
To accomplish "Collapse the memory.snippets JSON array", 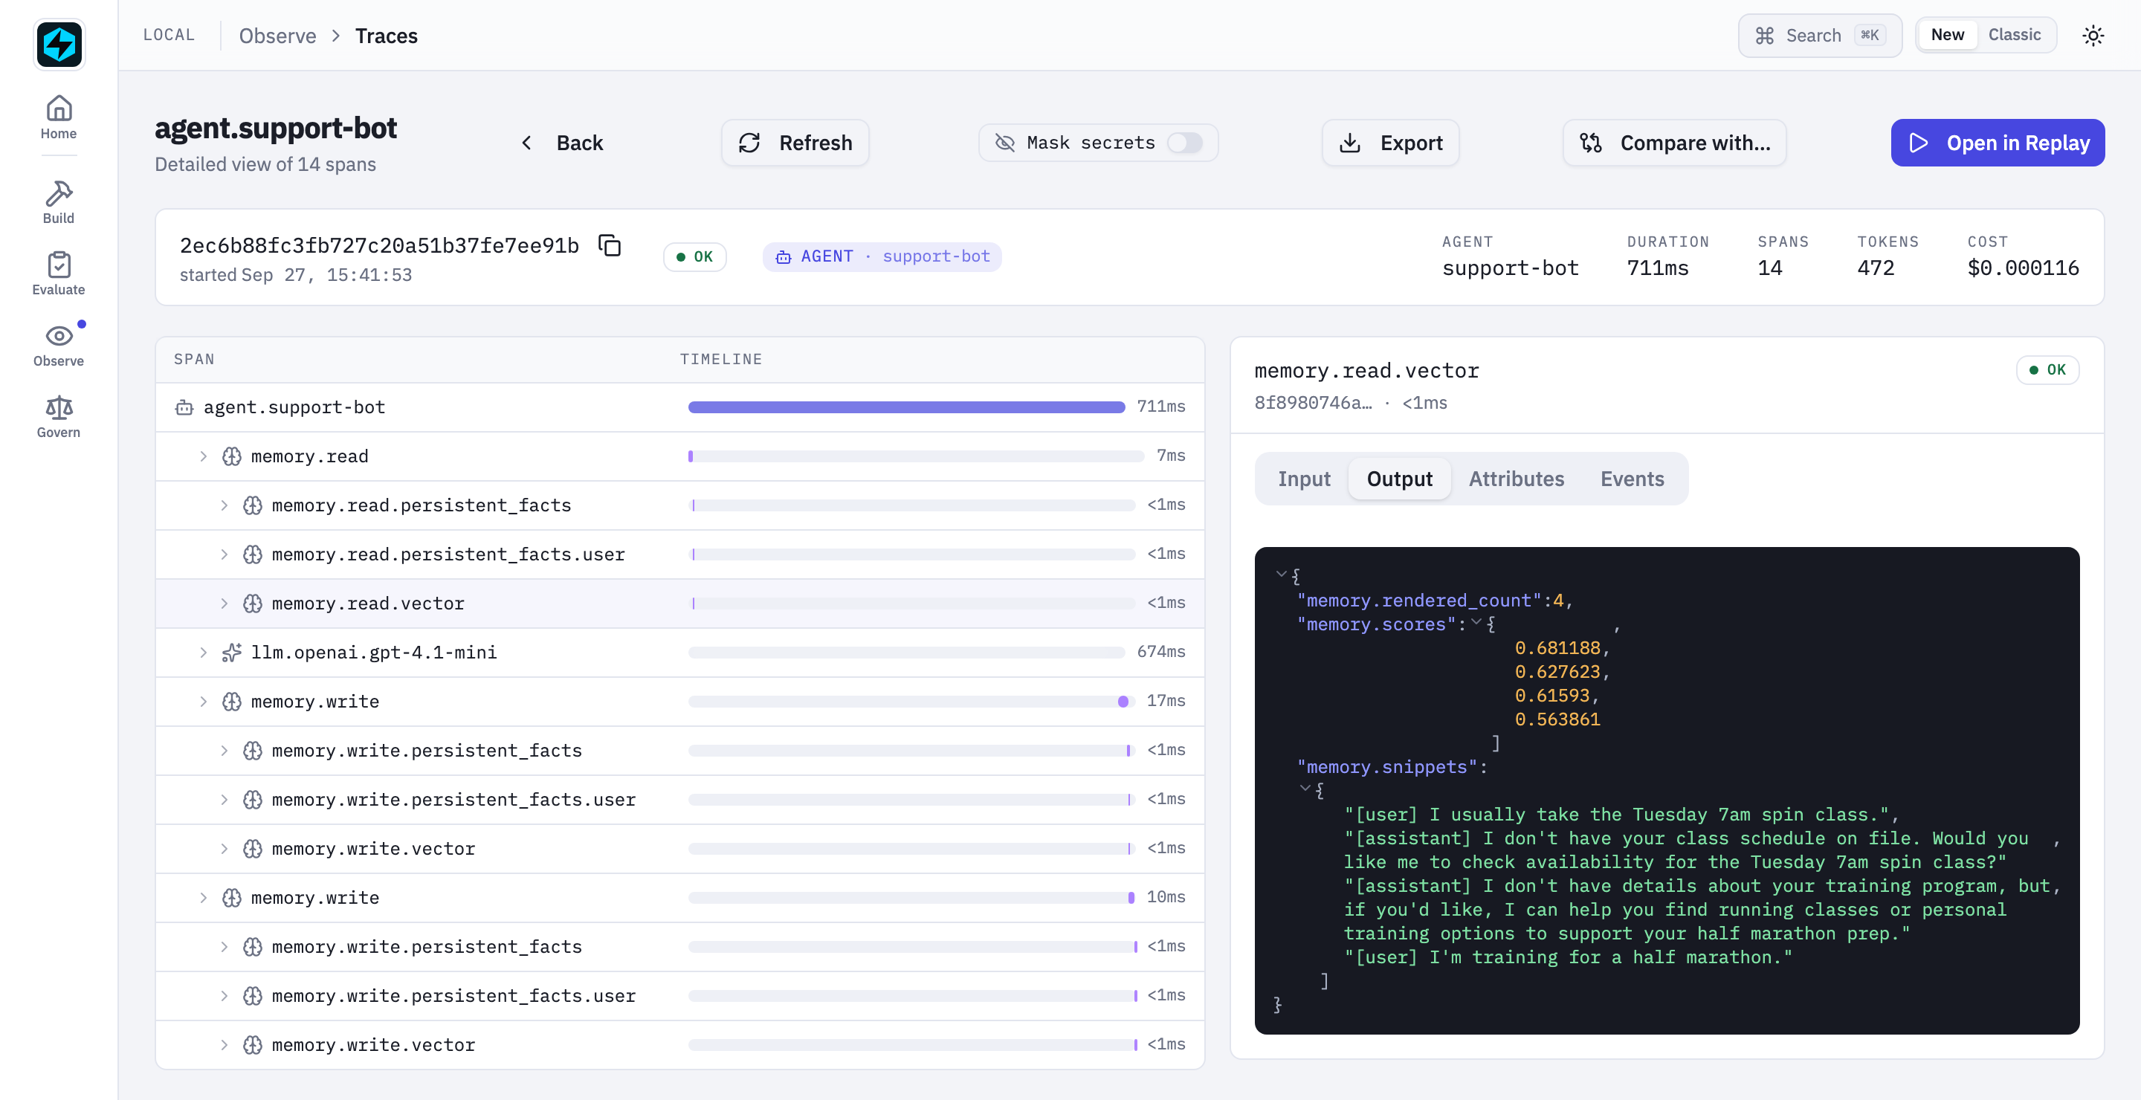I will click(x=1305, y=789).
